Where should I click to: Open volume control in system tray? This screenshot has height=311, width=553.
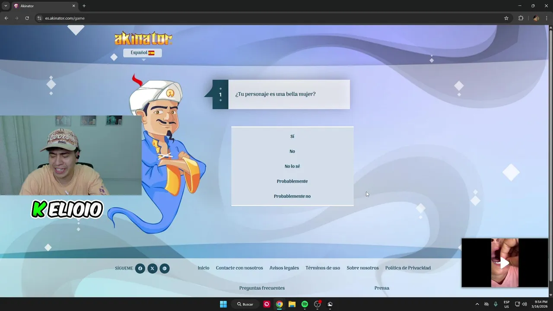pos(524,304)
